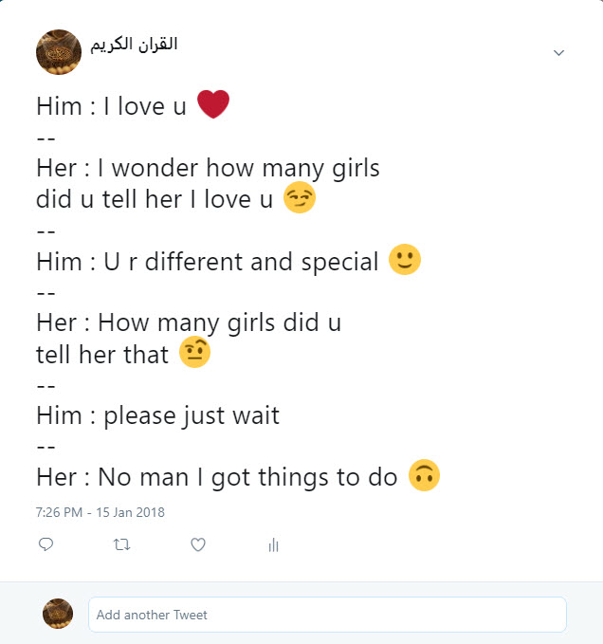
Task: Click the red heart emoji
Action: [x=213, y=105]
